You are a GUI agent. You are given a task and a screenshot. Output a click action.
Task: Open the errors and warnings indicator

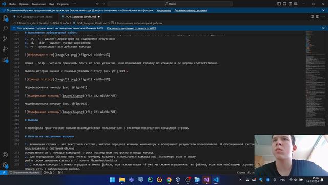click(49, 173)
